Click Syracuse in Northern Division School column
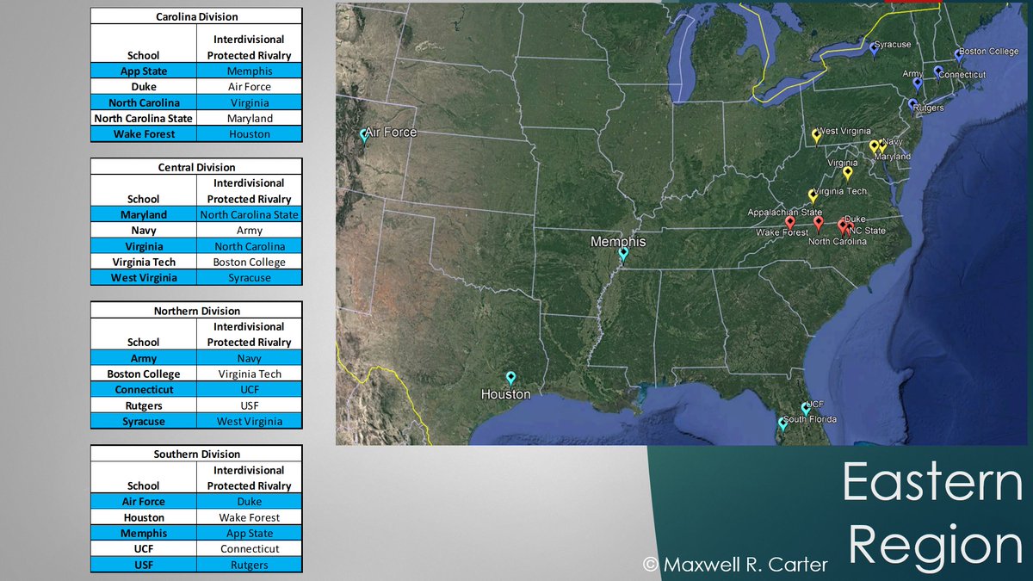 point(144,421)
